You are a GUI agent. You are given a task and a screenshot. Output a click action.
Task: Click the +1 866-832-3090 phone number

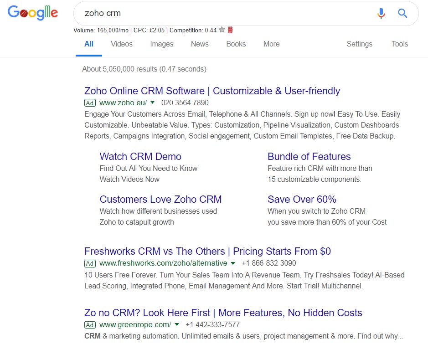[x=269, y=263]
